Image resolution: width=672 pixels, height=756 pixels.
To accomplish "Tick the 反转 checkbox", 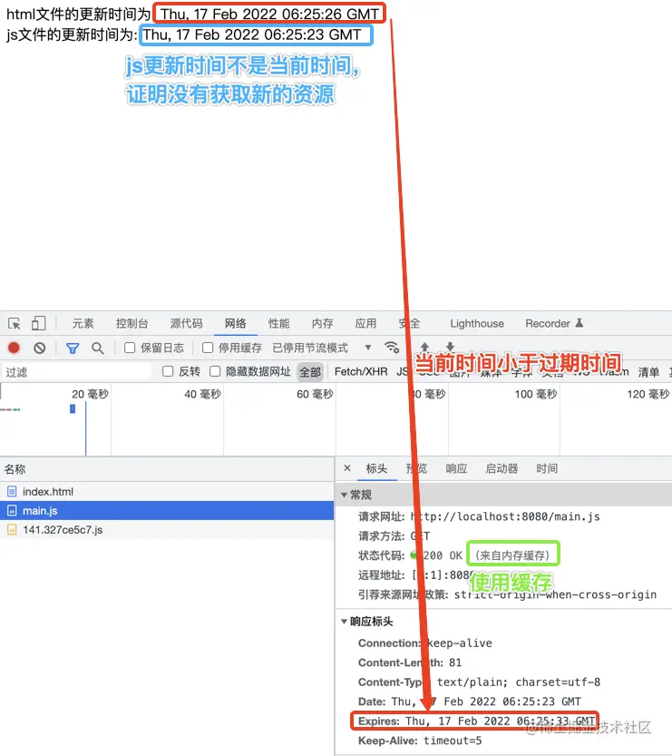I will point(168,371).
